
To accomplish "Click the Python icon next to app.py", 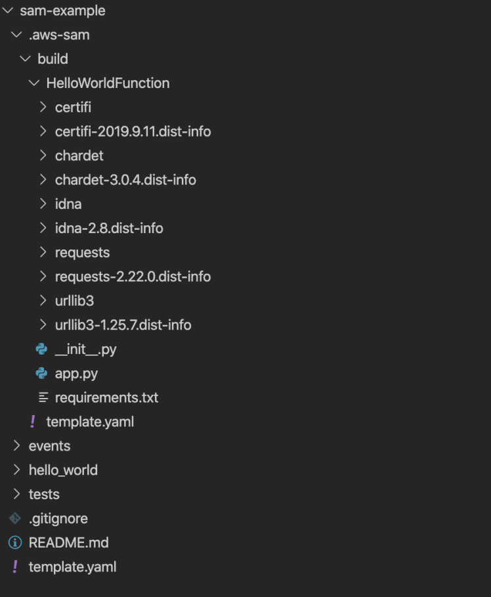I will (x=41, y=374).
